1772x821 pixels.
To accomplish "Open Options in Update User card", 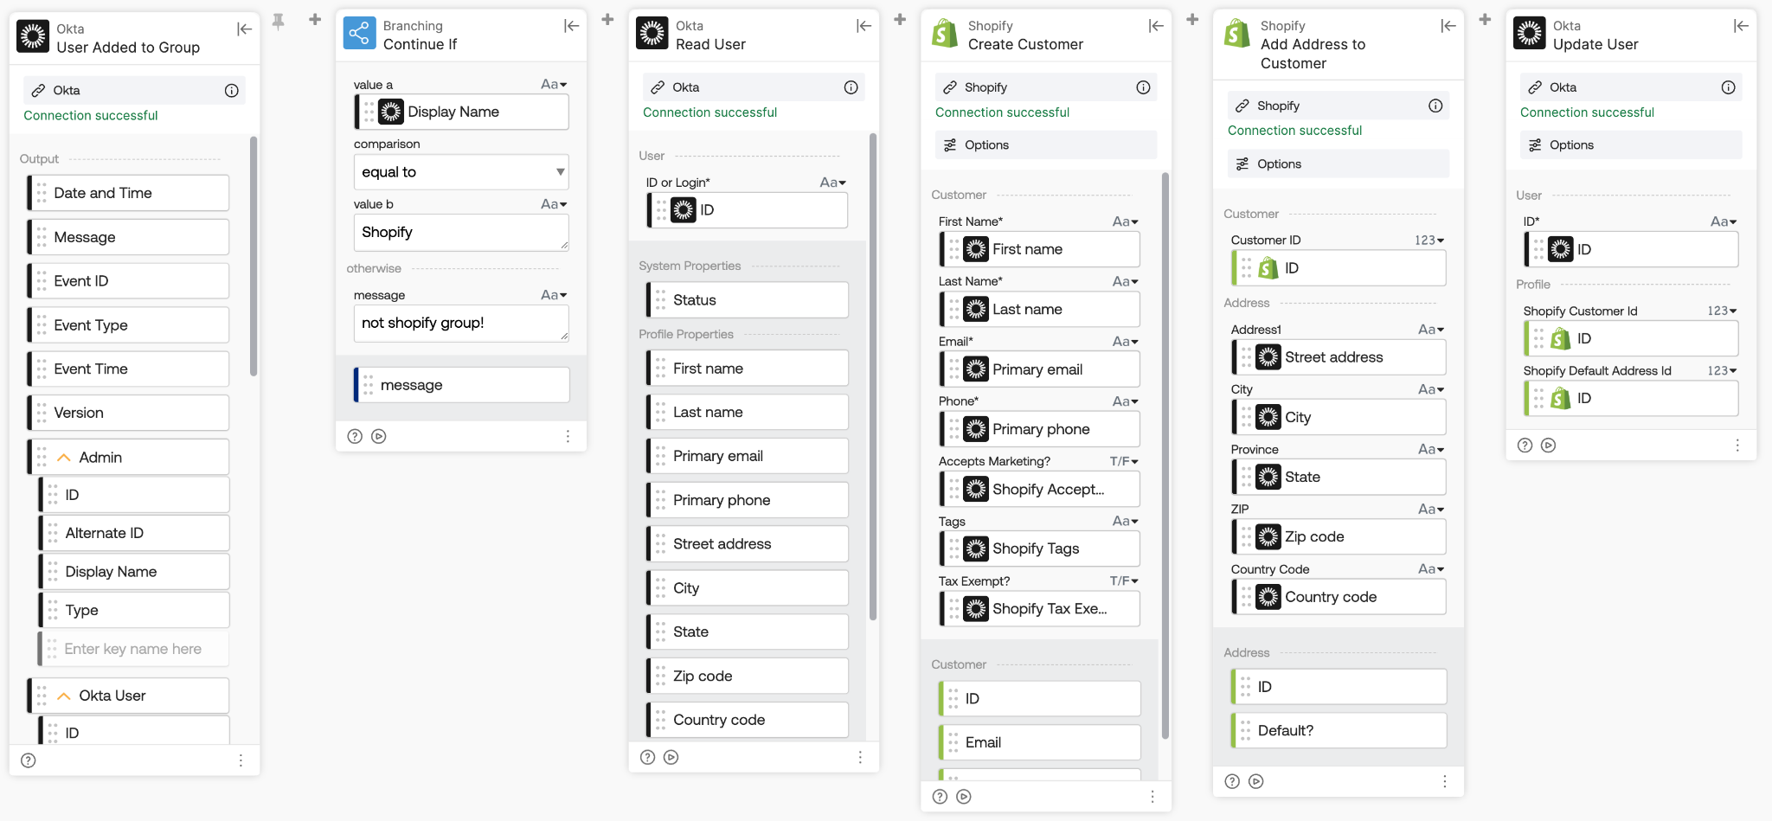I will coord(1630,145).
